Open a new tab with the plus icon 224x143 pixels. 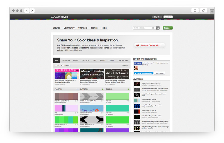tap(212, 12)
